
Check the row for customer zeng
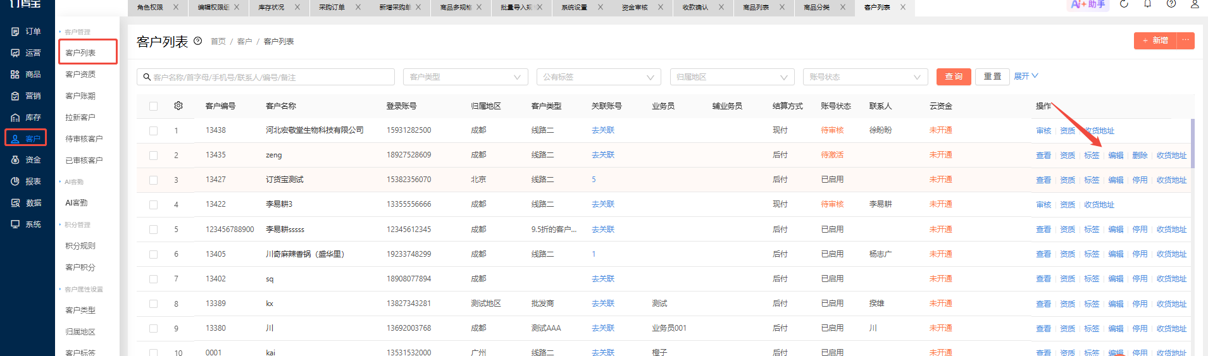pos(153,156)
